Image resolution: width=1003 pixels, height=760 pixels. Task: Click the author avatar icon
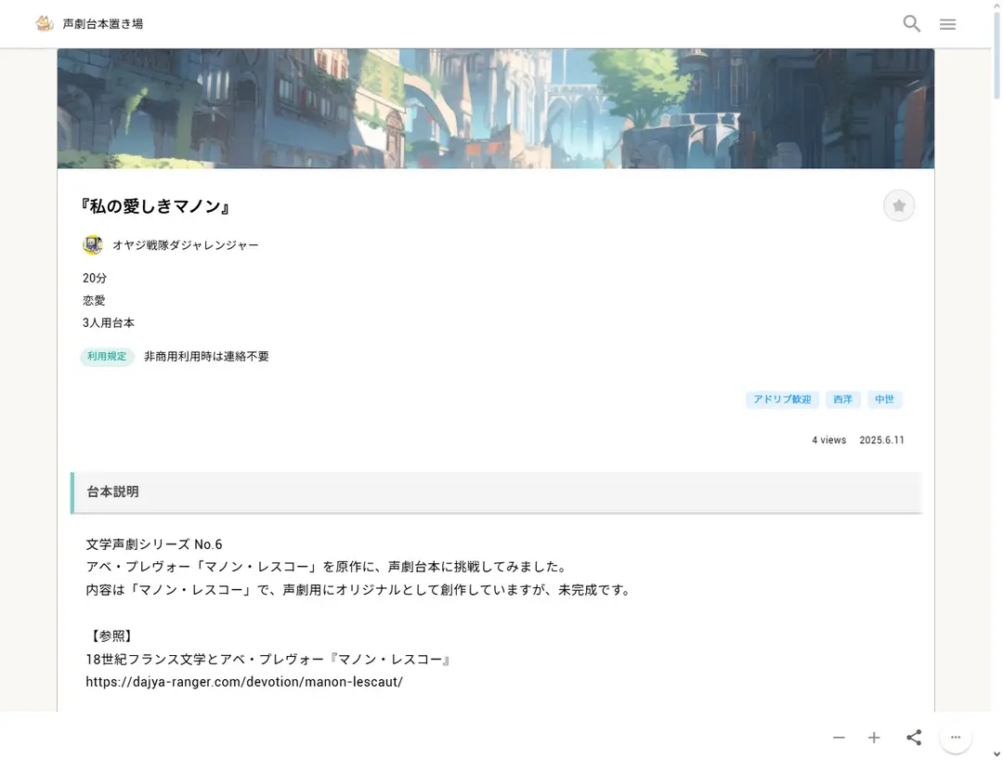(x=93, y=245)
